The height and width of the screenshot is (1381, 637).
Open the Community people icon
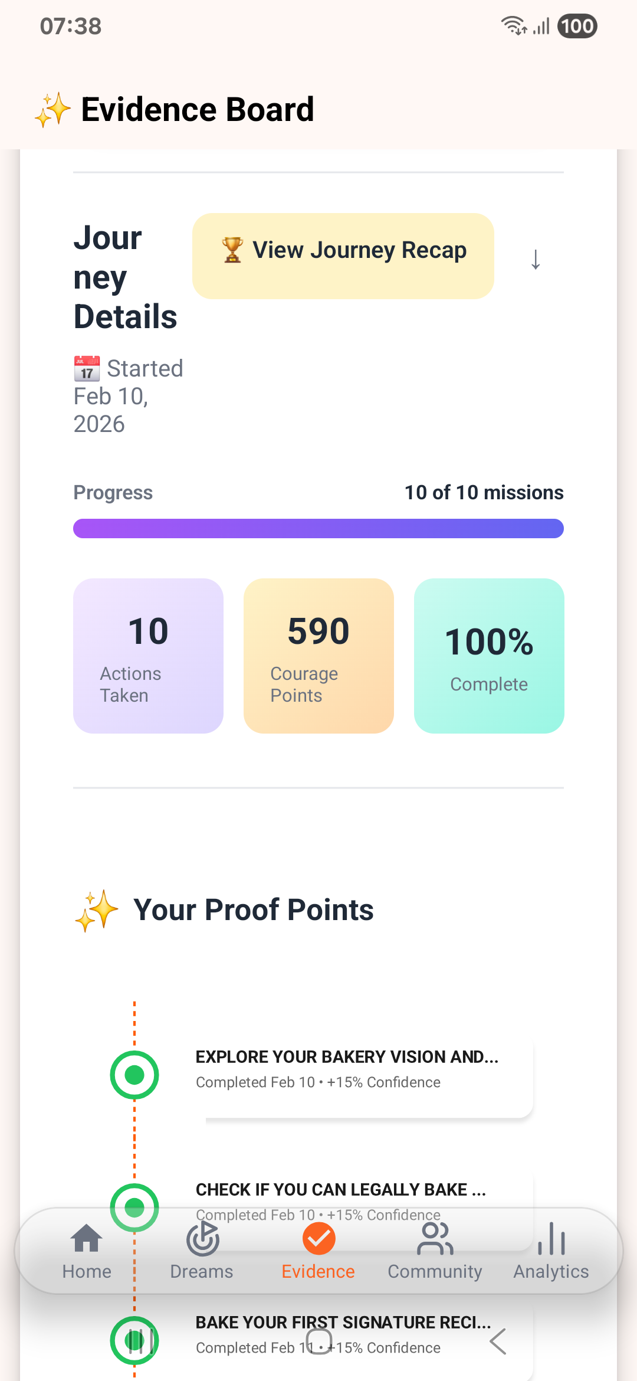click(x=435, y=1238)
